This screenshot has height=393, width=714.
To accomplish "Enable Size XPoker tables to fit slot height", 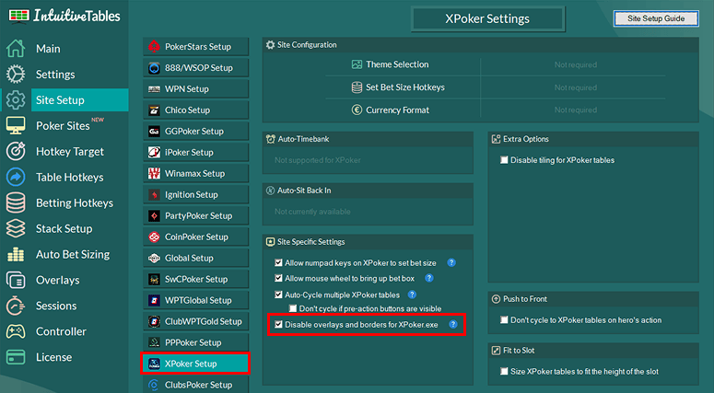I will tap(504, 371).
